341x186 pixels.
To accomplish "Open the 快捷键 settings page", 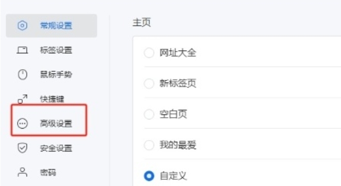I will (x=51, y=99).
